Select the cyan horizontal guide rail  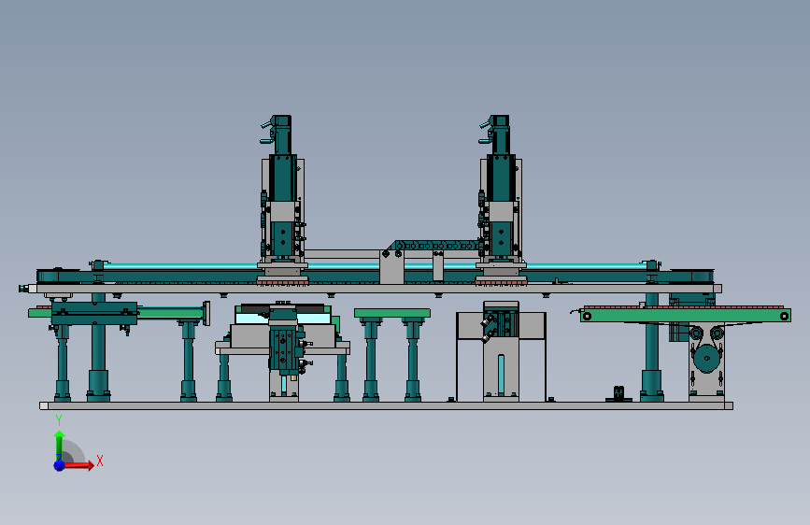[x=375, y=266]
